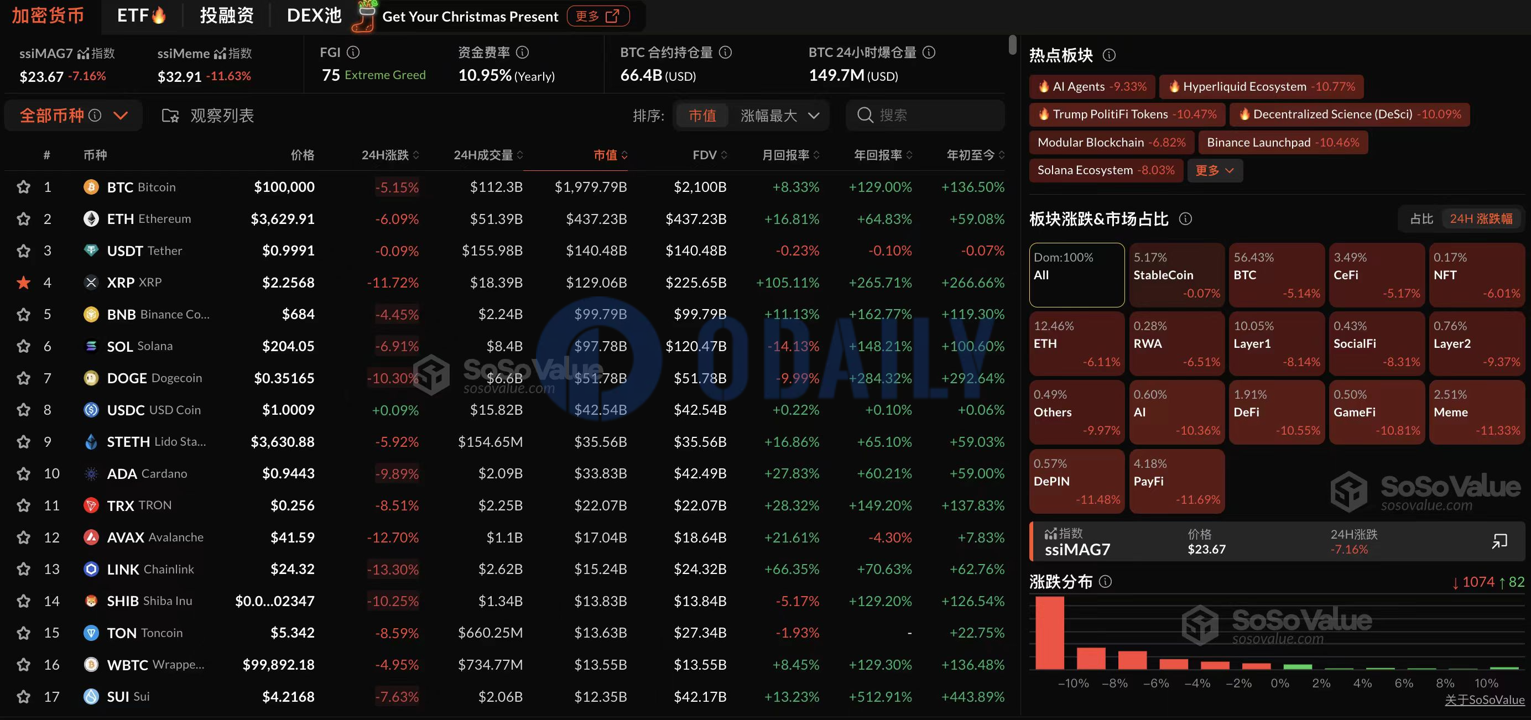Screen dimensions: 1531x720
Task: Click the Chainlink coin logo
Action: coord(91,569)
